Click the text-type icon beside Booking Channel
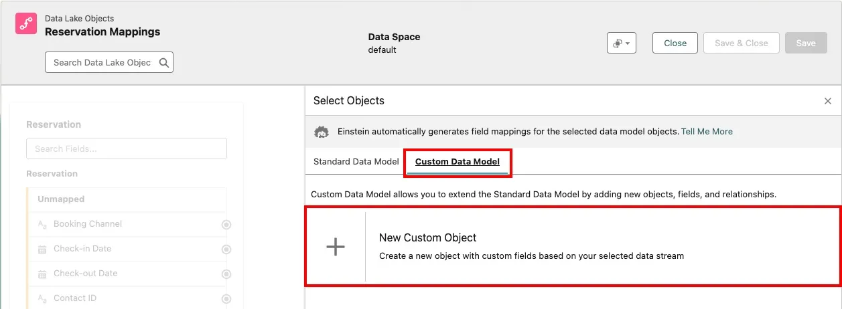The image size is (842, 309). (x=42, y=224)
